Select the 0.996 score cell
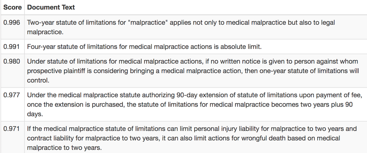Viewport: 367px width, 153px height. [12, 23]
